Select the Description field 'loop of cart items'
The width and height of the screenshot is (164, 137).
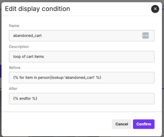coord(82,57)
